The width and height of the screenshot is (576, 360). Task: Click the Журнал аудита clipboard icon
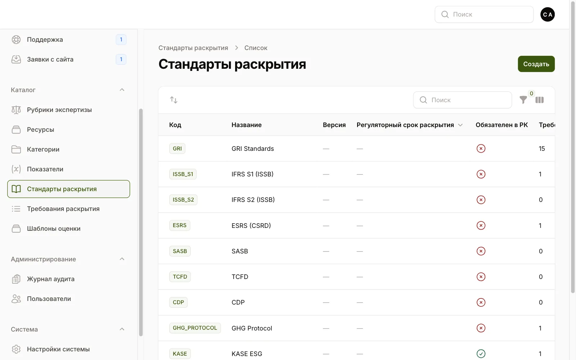pyautogui.click(x=16, y=279)
